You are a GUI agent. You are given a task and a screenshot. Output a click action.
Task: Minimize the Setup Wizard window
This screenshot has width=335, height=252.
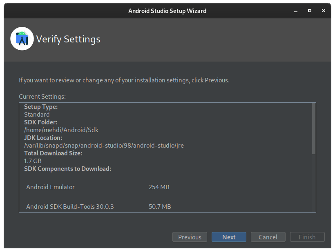(x=296, y=11)
